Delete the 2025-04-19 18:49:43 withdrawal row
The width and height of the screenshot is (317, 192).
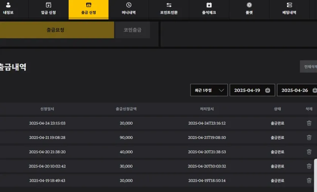tap(309, 181)
